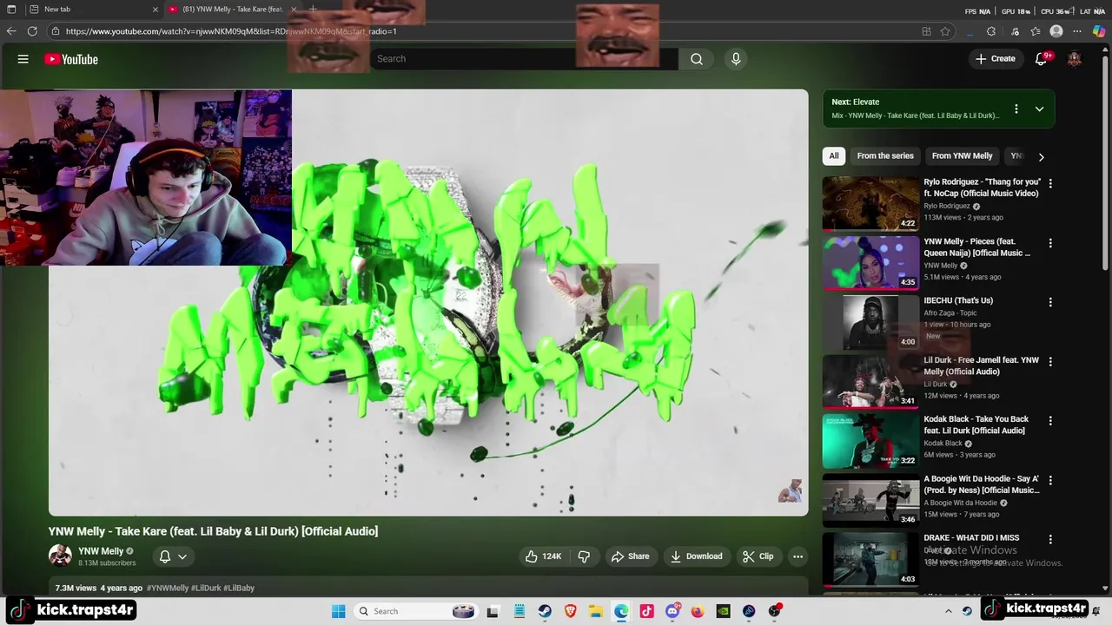Click the Share button
The width and height of the screenshot is (1112, 625).
click(630, 556)
